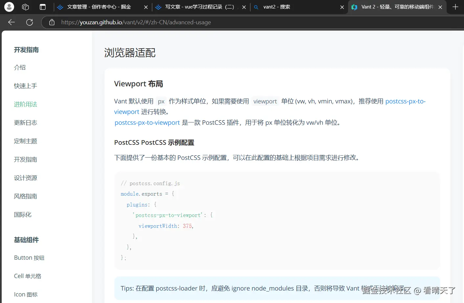Click the 开发指南 section header in sidebar
464x303 pixels.
point(26,50)
